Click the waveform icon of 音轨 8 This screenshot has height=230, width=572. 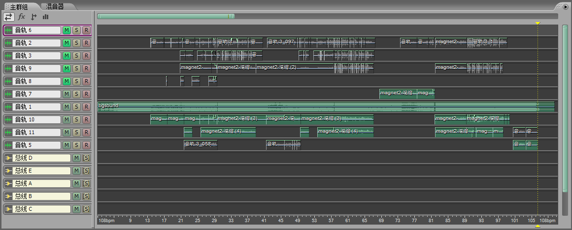8,81
